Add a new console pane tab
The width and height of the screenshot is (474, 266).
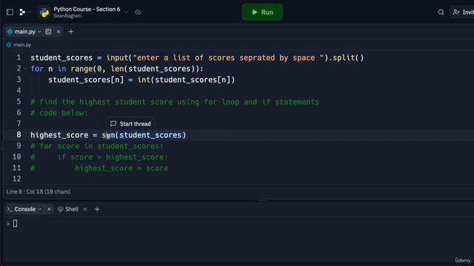[x=97, y=209]
